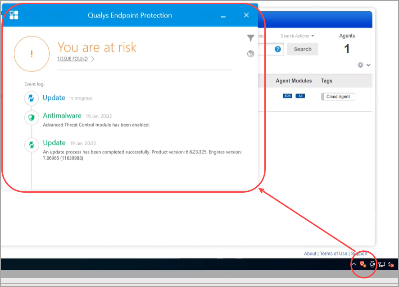Close the Qualys Endpoint Protection window
The width and height of the screenshot is (399, 287).
click(x=246, y=15)
